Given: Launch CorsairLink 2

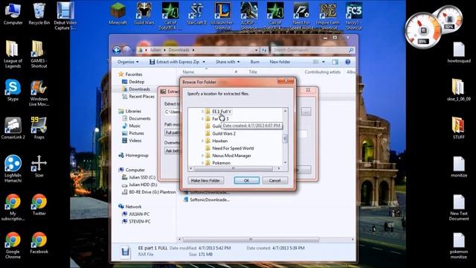Looking at the screenshot, I should click(x=13, y=128).
